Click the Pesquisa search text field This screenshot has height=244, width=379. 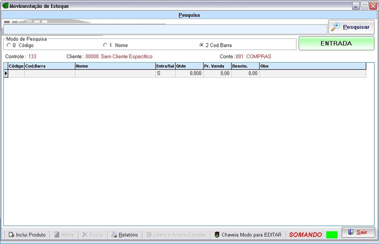tap(164, 29)
